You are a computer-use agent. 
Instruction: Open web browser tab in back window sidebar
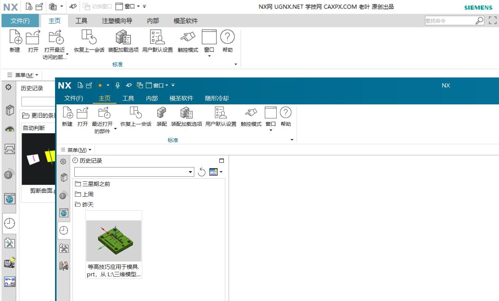[10, 199]
